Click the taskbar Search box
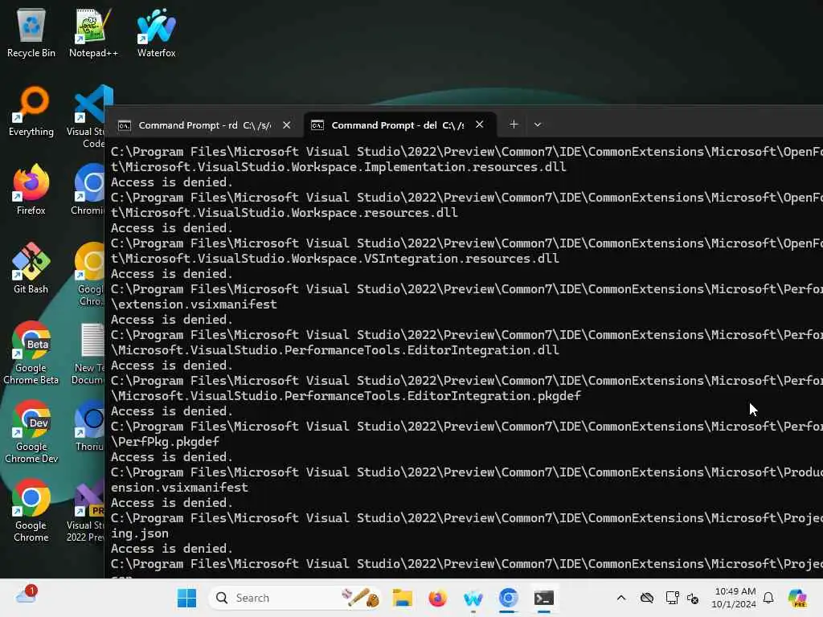The width and height of the screenshot is (823, 617). point(296,598)
